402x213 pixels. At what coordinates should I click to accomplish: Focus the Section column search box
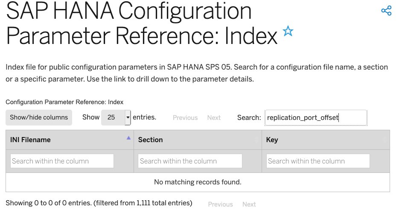pos(190,161)
